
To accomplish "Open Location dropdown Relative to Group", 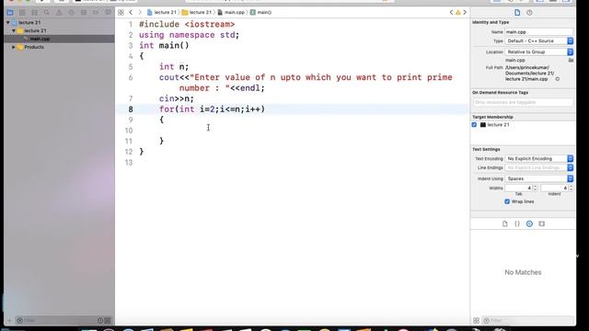I will [x=539, y=51].
